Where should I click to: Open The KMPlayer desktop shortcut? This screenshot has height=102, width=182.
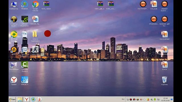(x=14, y=66)
